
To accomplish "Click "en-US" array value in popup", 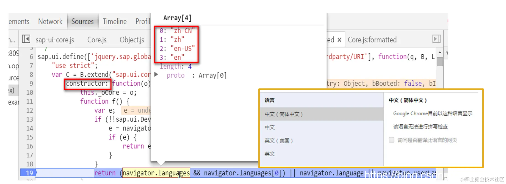I will click(x=183, y=49).
